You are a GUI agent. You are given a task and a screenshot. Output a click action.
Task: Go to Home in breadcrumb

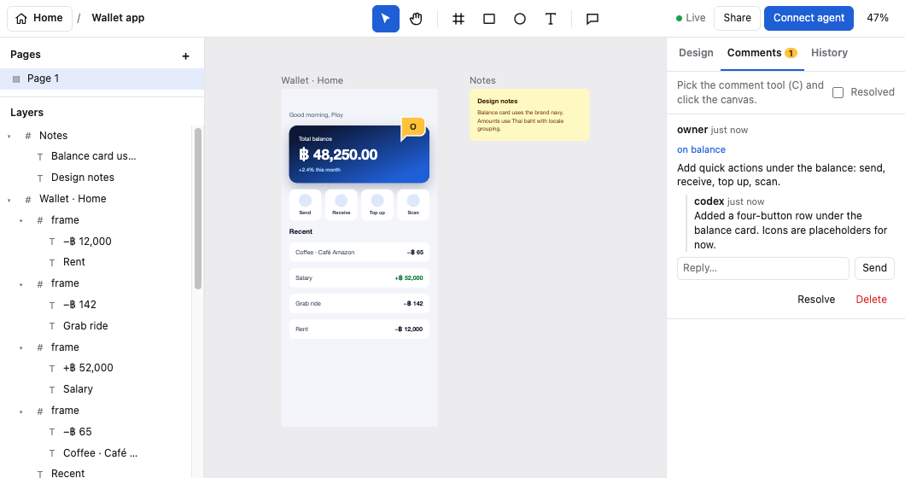point(39,19)
